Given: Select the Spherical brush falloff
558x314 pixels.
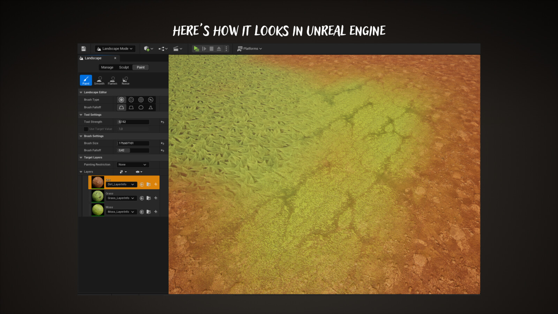Looking at the screenshot, I should click(141, 107).
